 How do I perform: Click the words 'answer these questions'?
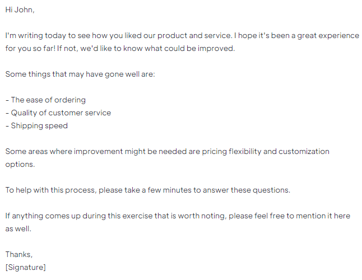(x=245, y=190)
